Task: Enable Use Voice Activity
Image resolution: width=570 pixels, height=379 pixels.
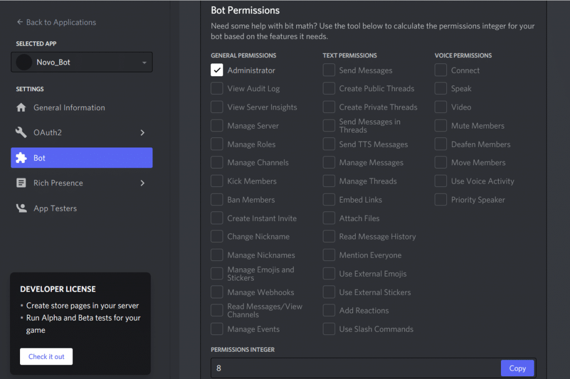Action: click(441, 181)
